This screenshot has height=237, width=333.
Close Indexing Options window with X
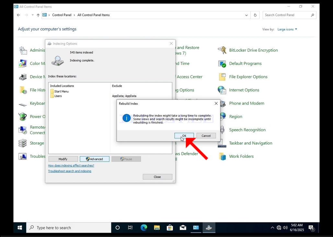(x=171, y=43)
